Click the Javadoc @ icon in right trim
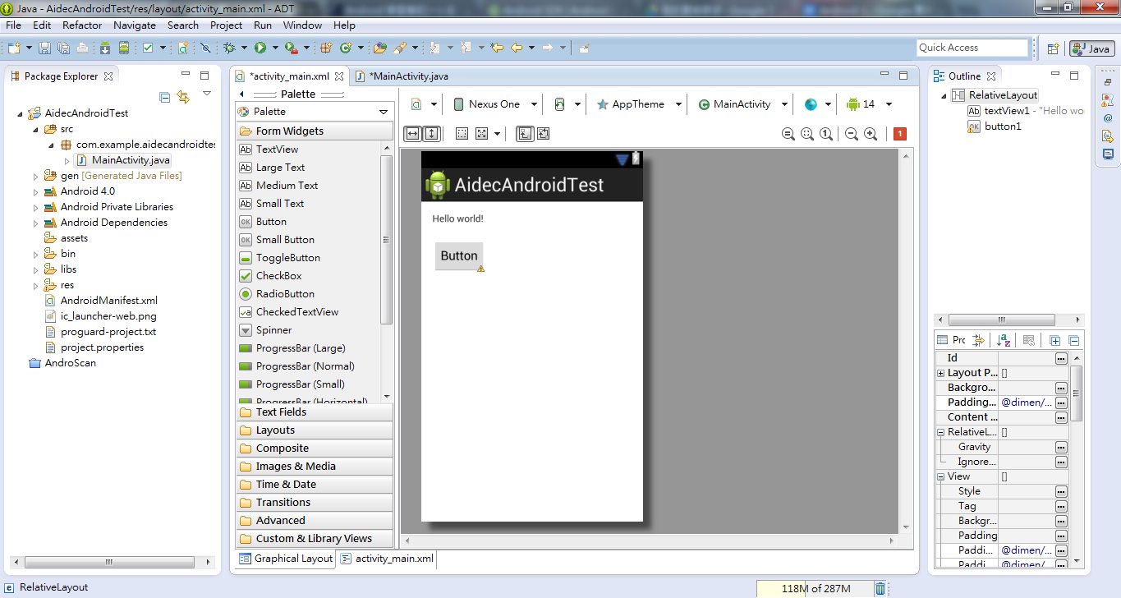The height and width of the screenshot is (598, 1121). tap(1108, 117)
